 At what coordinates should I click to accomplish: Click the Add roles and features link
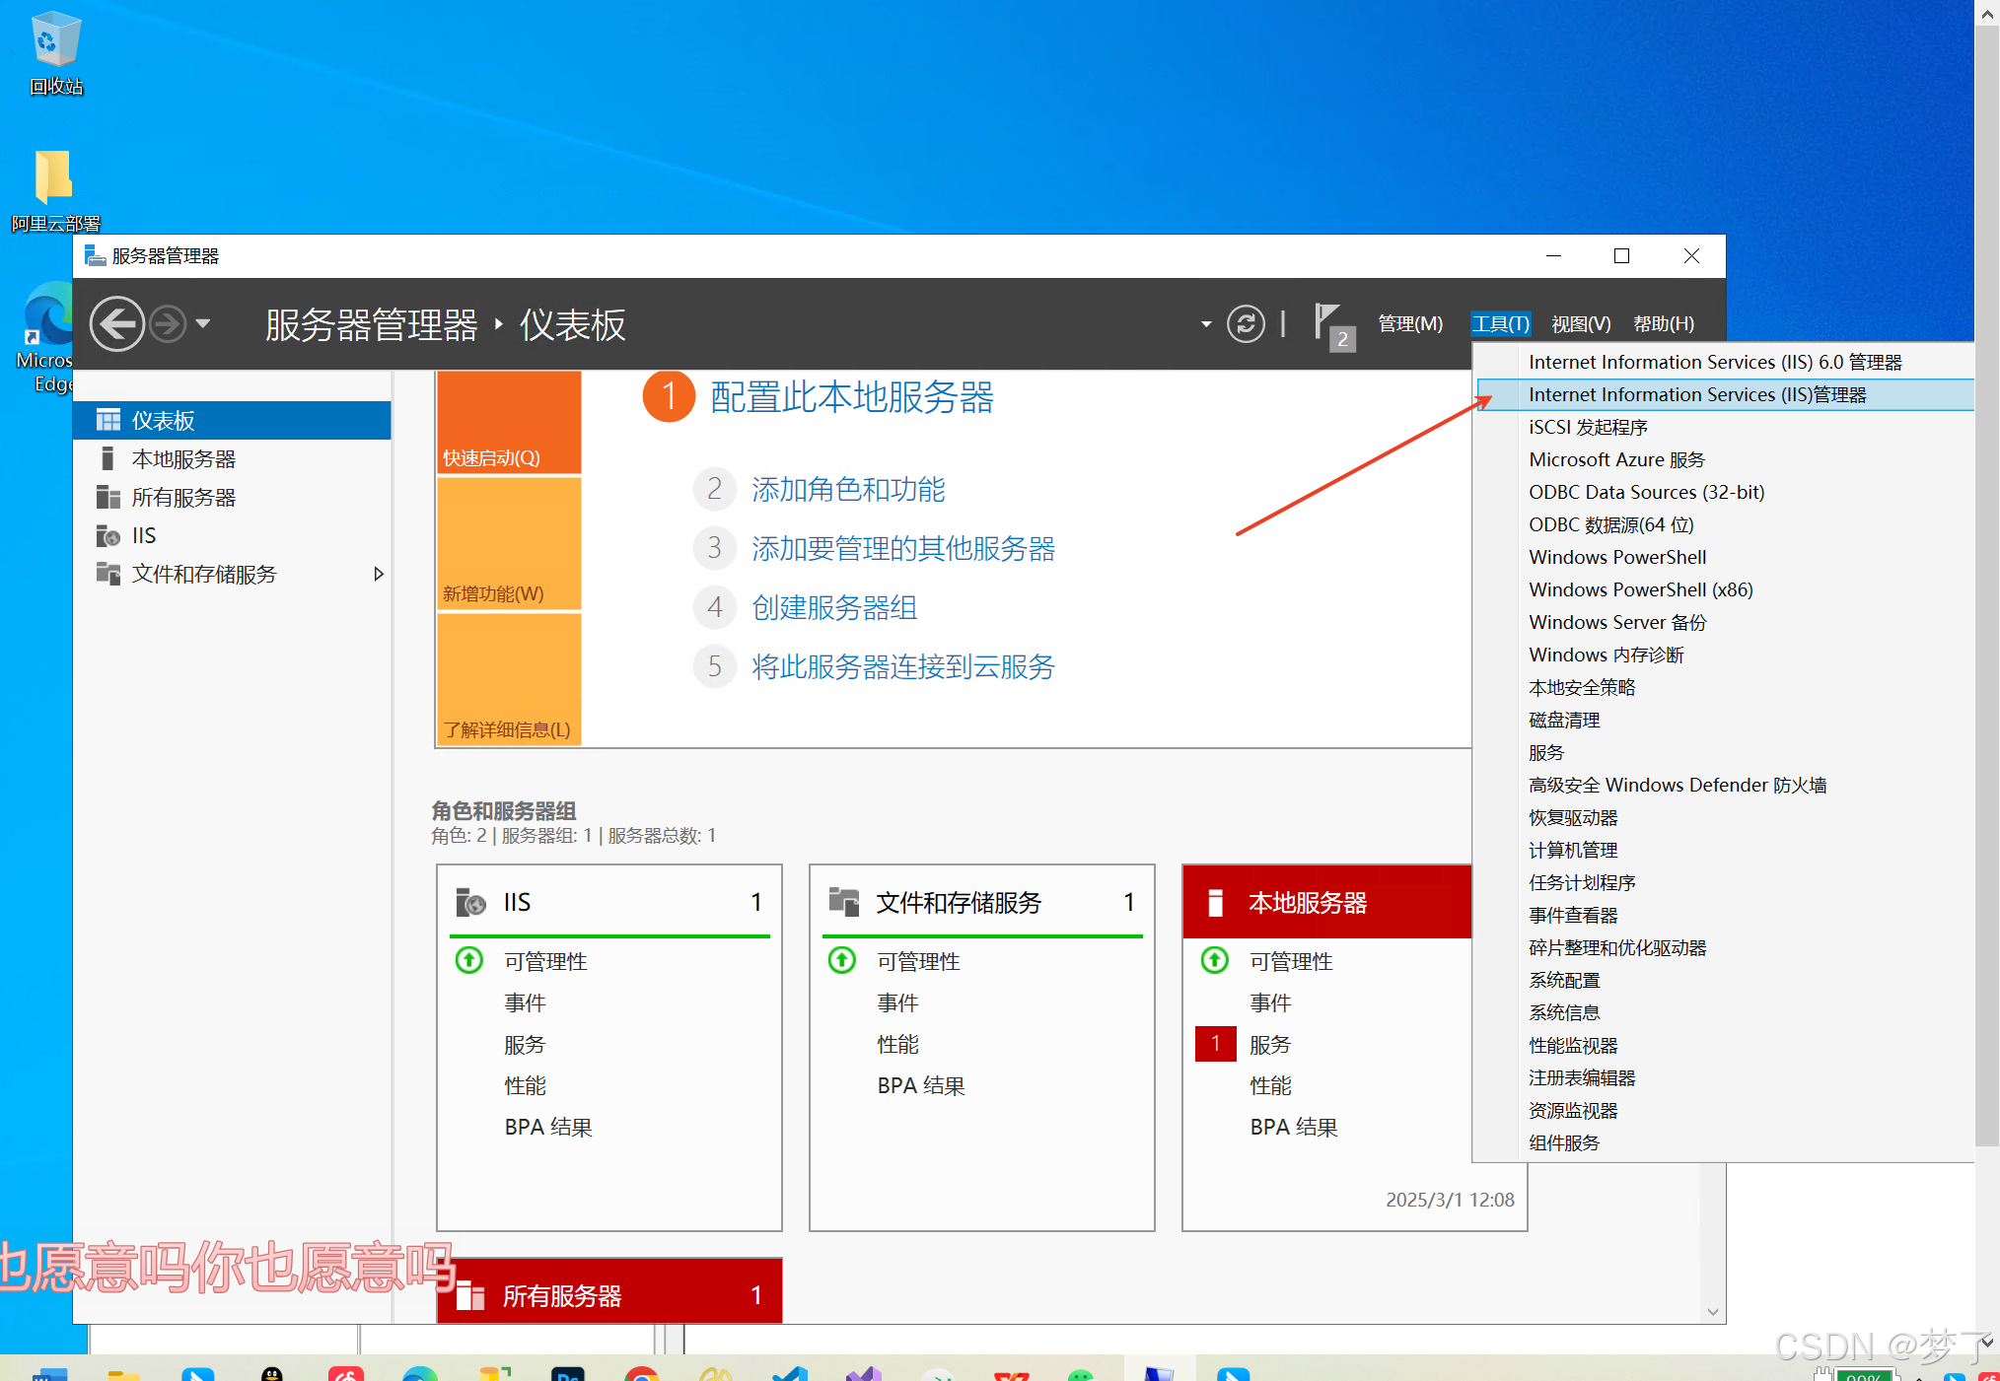coord(848,489)
